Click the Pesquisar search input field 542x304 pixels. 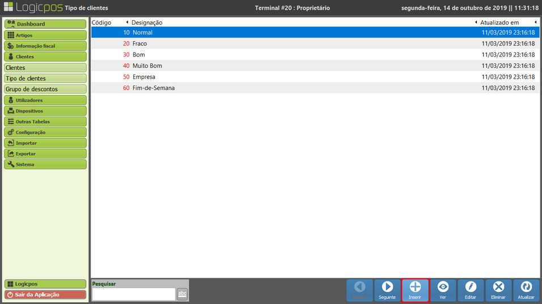(133, 294)
